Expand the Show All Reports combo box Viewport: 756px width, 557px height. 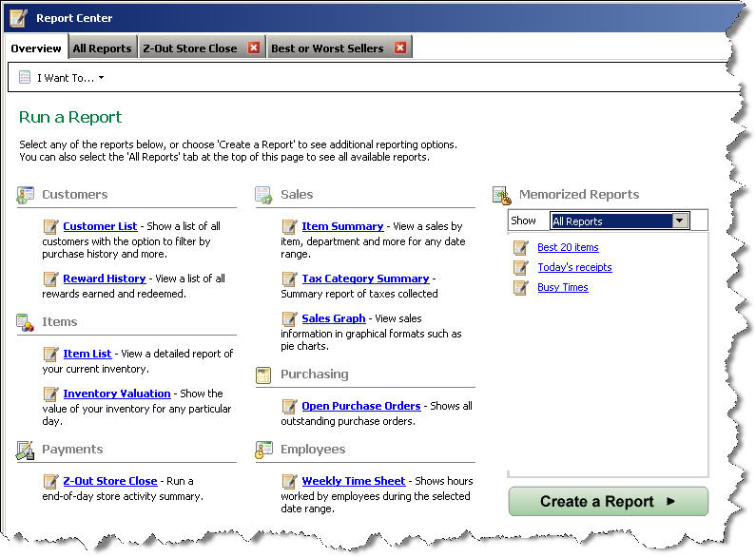point(679,221)
